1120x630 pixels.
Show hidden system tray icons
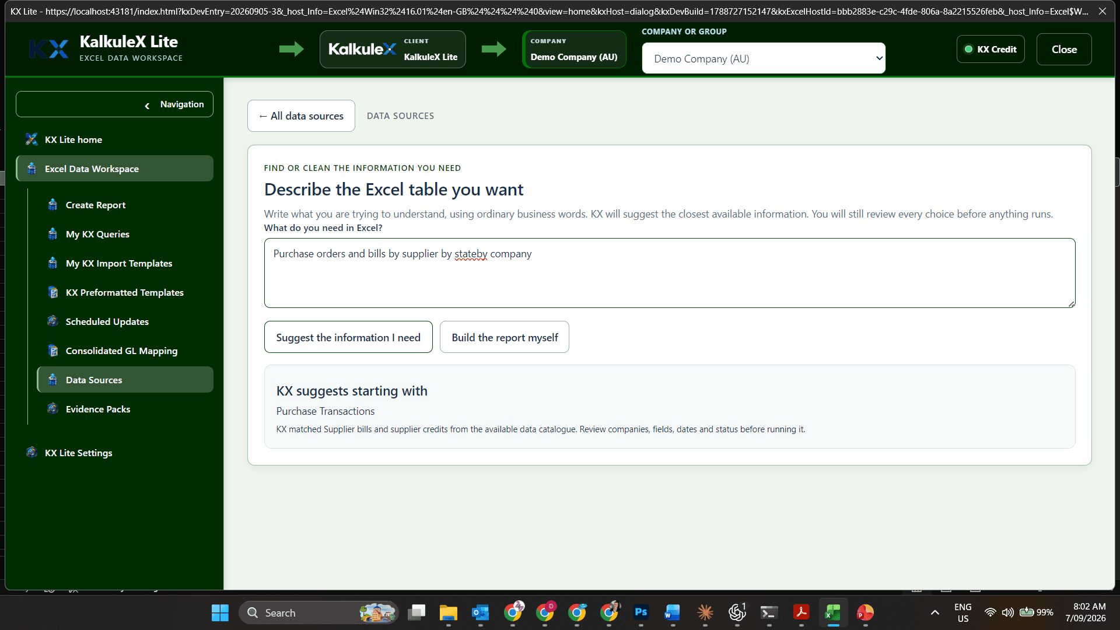click(935, 612)
